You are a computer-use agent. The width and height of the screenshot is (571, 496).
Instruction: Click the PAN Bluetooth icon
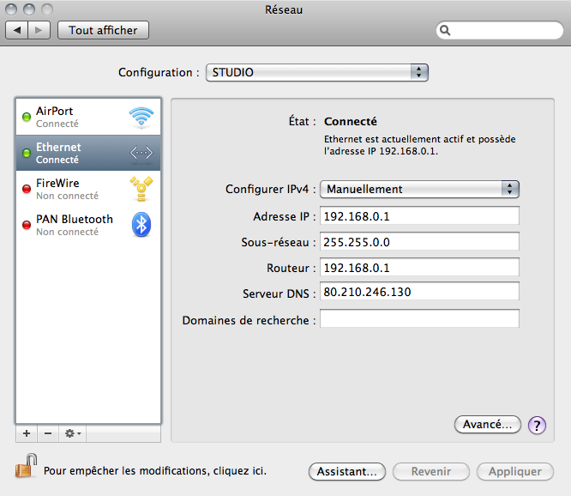141,225
